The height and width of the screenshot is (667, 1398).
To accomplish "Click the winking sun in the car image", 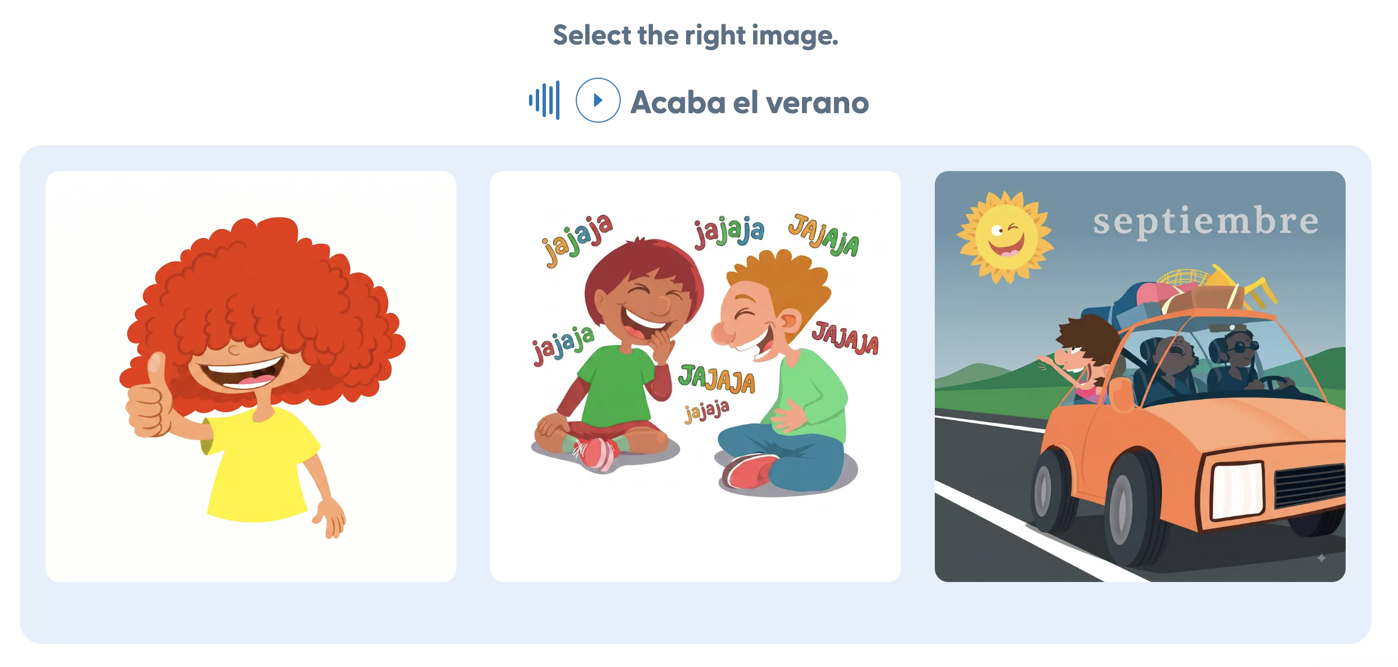I will point(1005,237).
